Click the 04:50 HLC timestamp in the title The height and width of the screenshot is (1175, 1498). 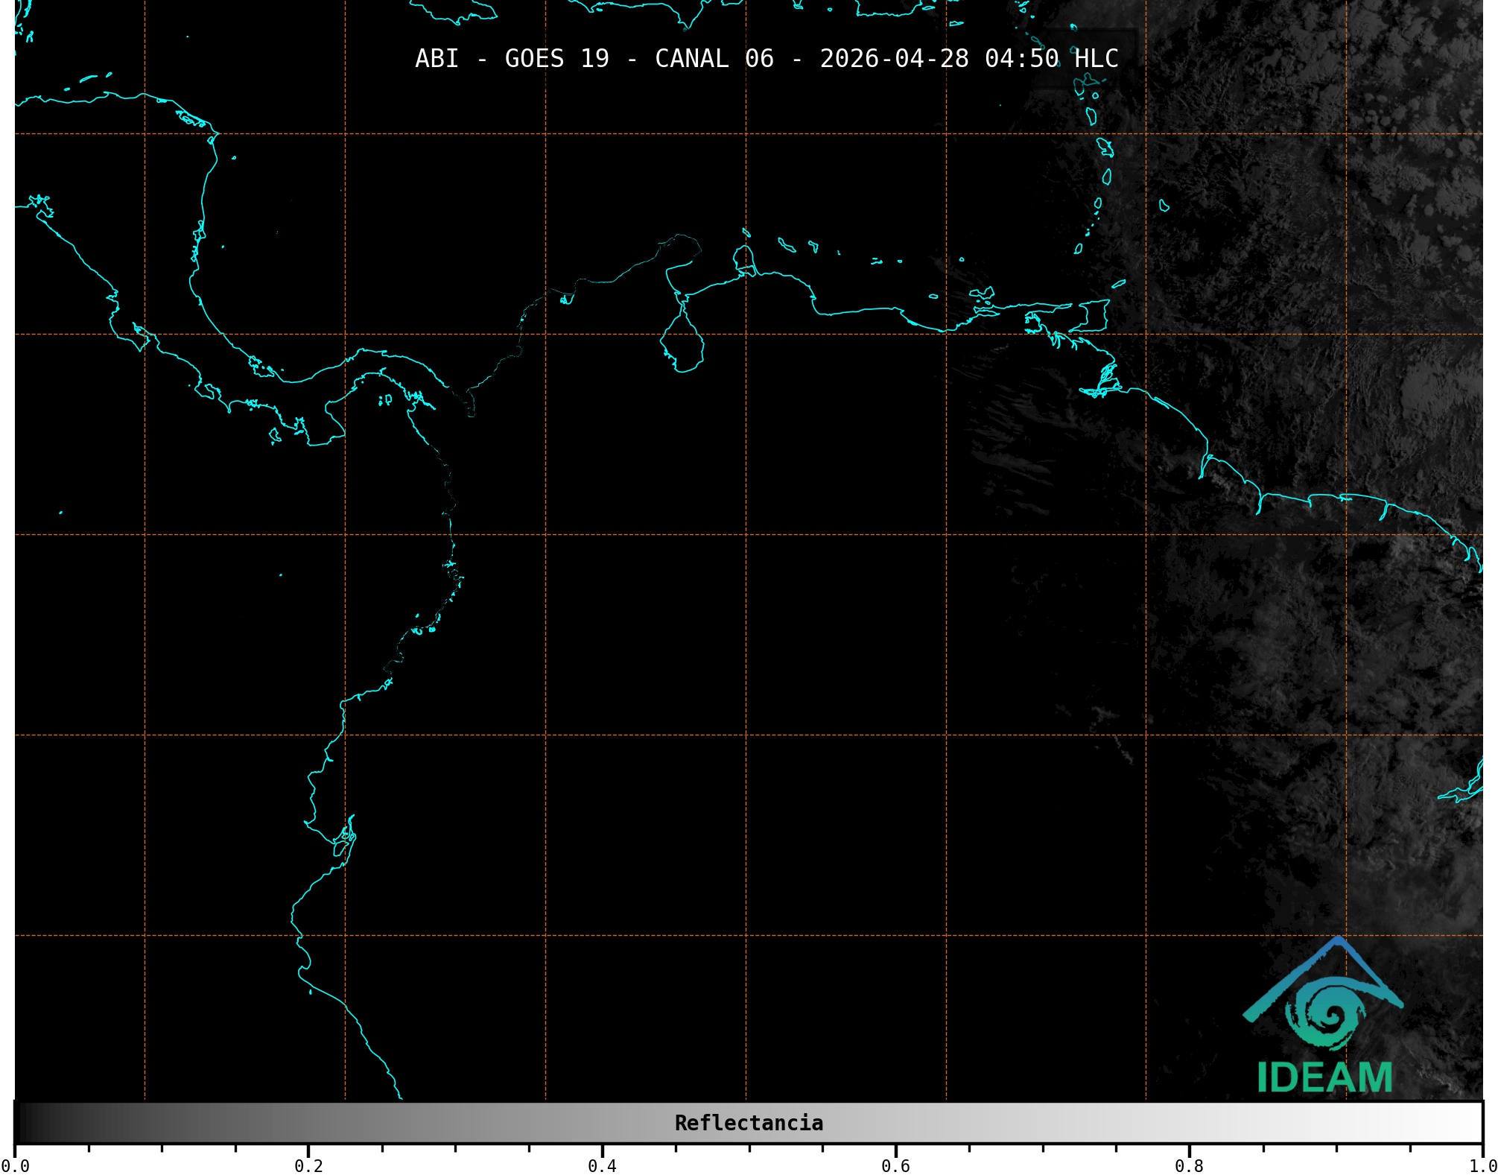(1051, 59)
